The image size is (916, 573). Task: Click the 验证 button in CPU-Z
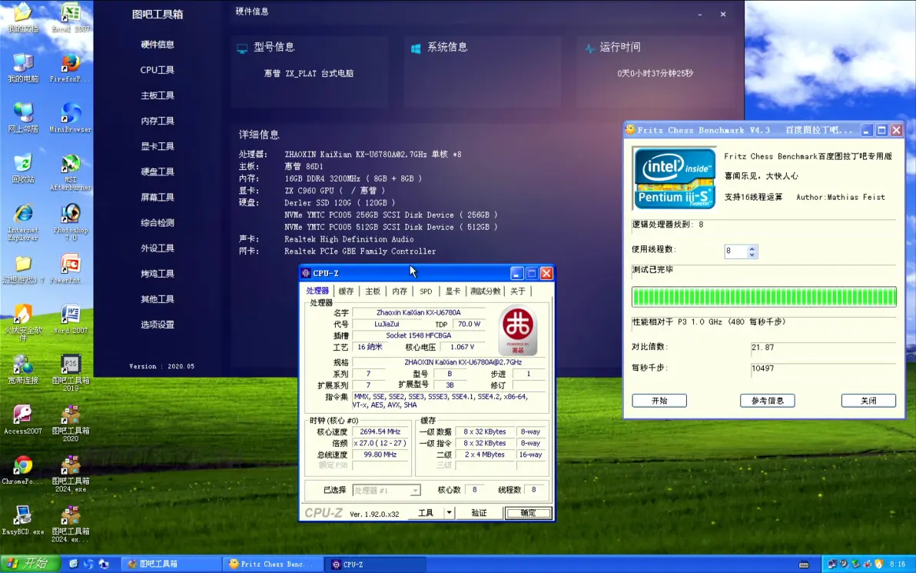tap(479, 513)
